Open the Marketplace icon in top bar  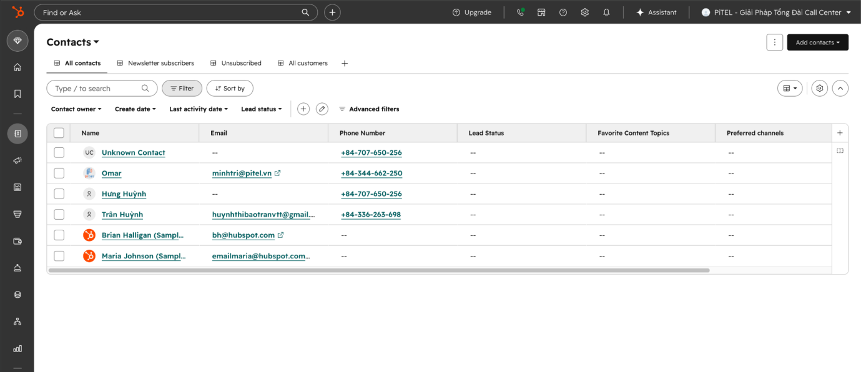pos(541,12)
